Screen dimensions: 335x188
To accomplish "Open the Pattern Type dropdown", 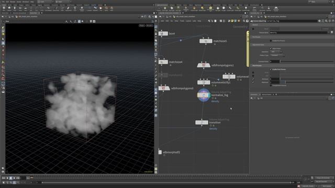I will pos(277,55).
